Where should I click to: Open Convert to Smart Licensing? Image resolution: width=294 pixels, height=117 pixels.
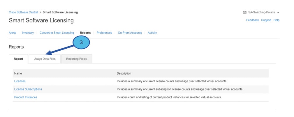(x=57, y=33)
